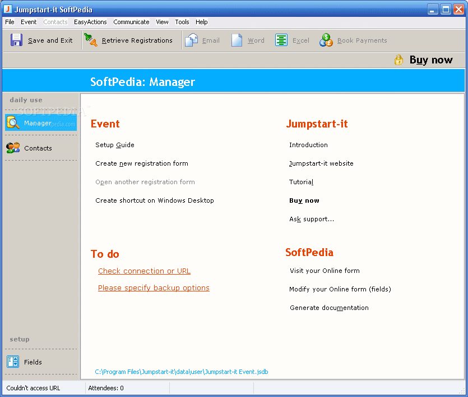This screenshot has height=397, width=468.
Task: Open the Event menu
Action: [29, 22]
